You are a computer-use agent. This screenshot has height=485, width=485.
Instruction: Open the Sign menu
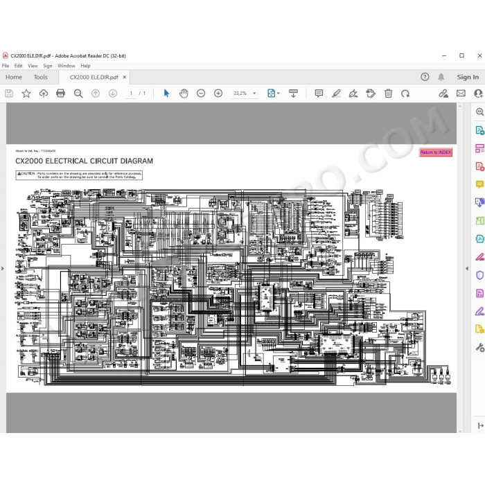[x=48, y=66]
